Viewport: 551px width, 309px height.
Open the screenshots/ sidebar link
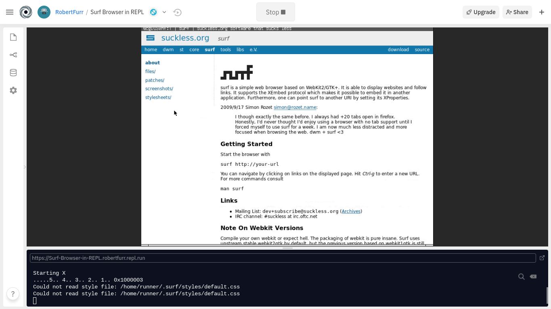click(x=159, y=89)
